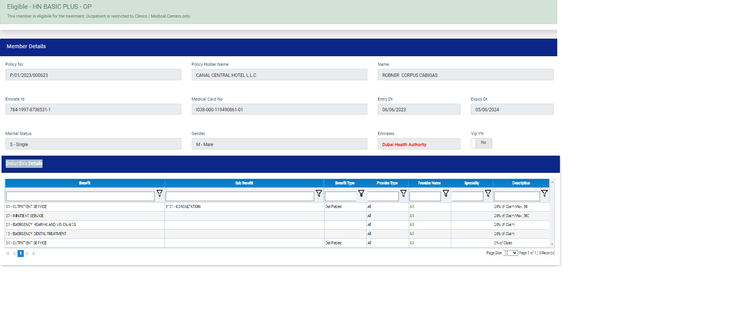Image resolution: width=731 pixels, height=335 pixels.
Task: Click the Sub Benefit column filter icon
Action: 319,194
